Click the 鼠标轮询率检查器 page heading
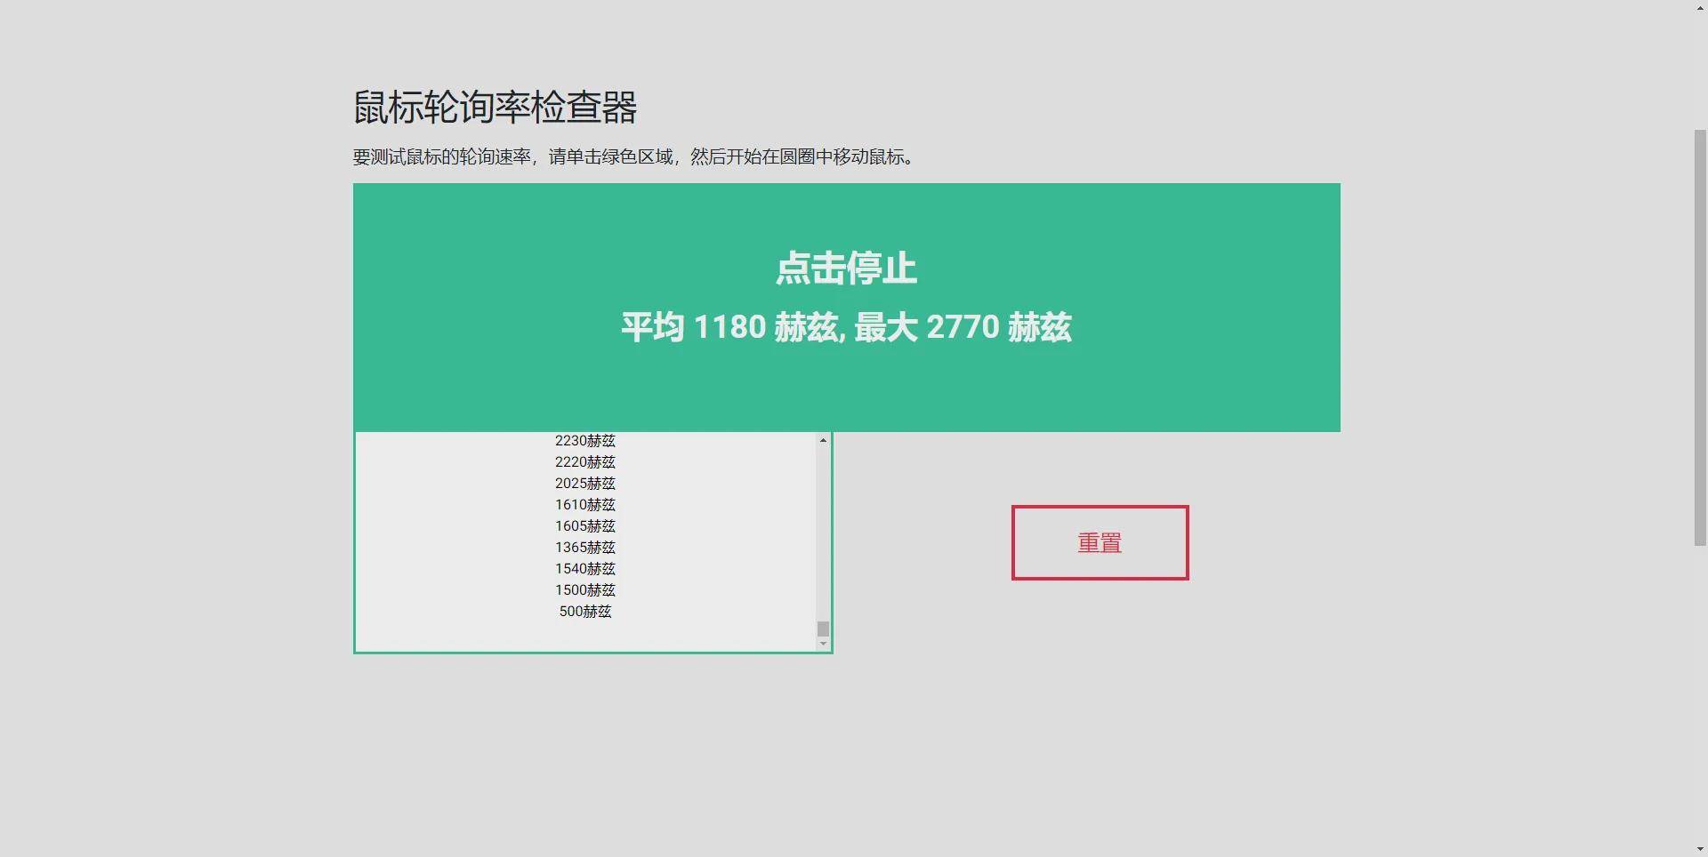 [x=495, y=108]
